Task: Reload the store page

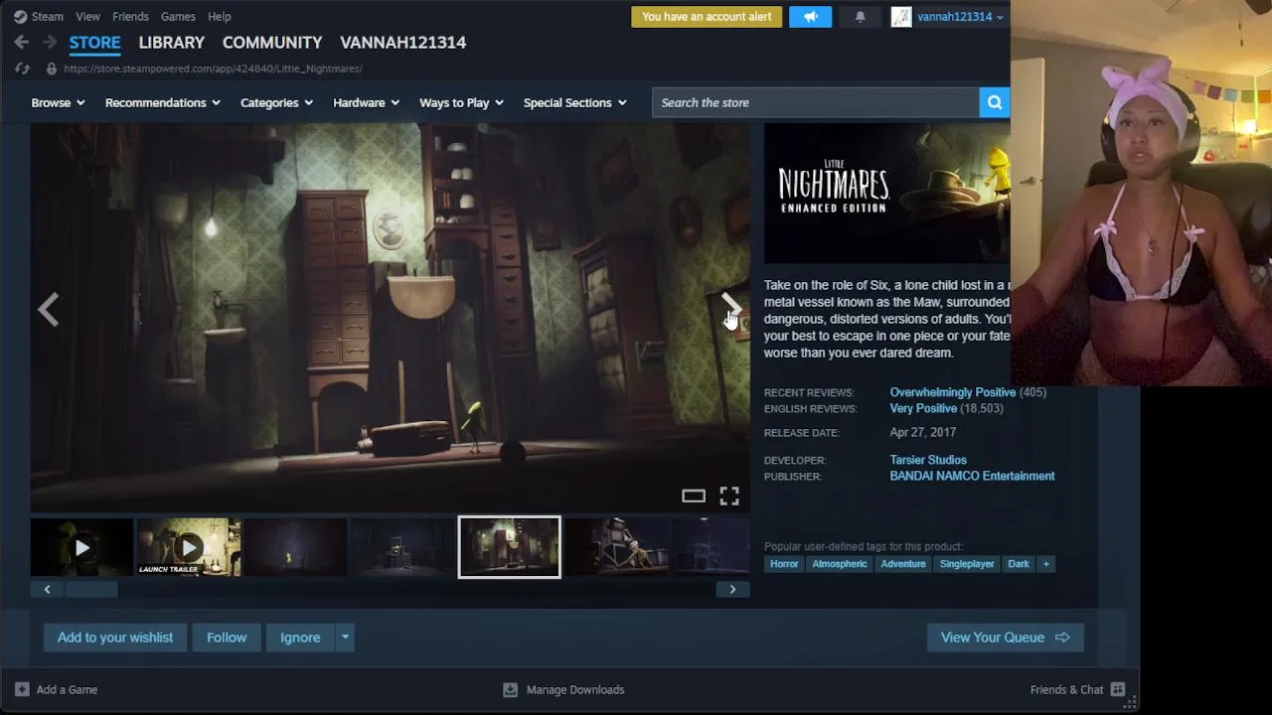Action: [22, 69]
